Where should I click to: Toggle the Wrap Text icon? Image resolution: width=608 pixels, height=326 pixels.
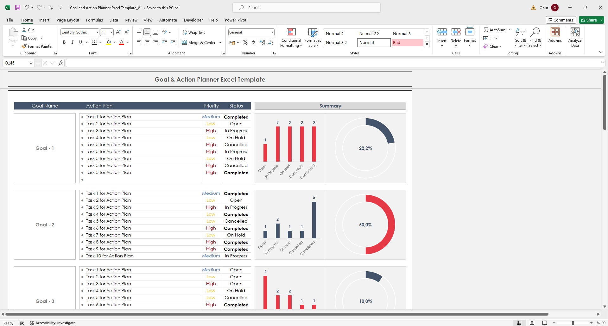185,32
